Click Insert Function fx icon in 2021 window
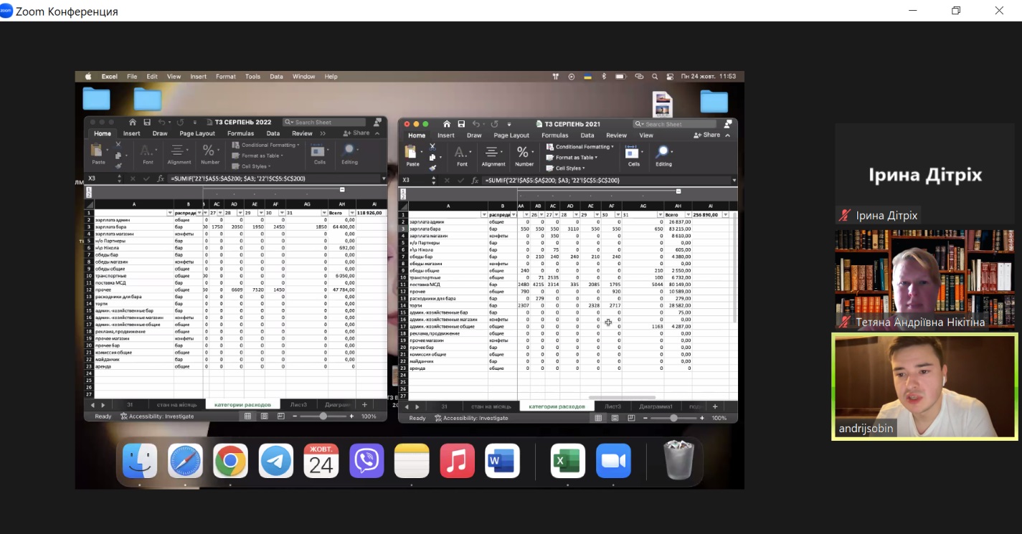 (x=476, y=181)
